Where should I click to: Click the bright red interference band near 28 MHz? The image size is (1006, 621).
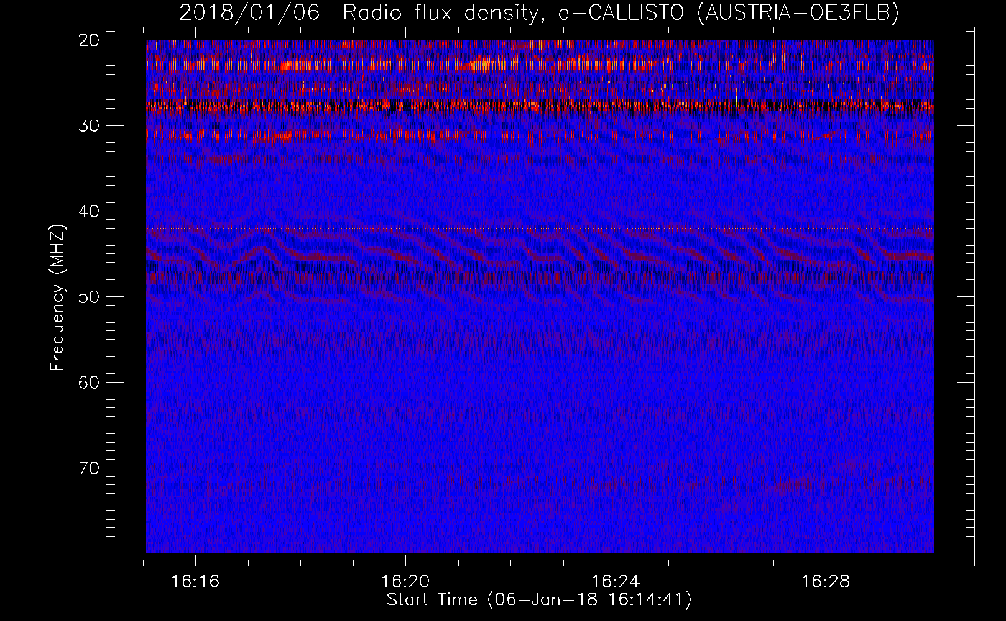[540, 107]
